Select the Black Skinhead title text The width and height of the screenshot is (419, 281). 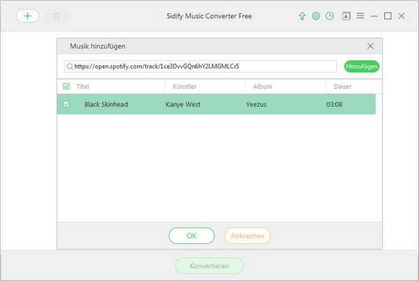(106, 104)
